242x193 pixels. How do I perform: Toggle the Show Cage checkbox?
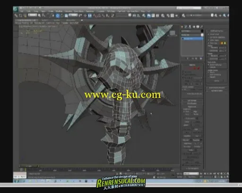(208, 43)
